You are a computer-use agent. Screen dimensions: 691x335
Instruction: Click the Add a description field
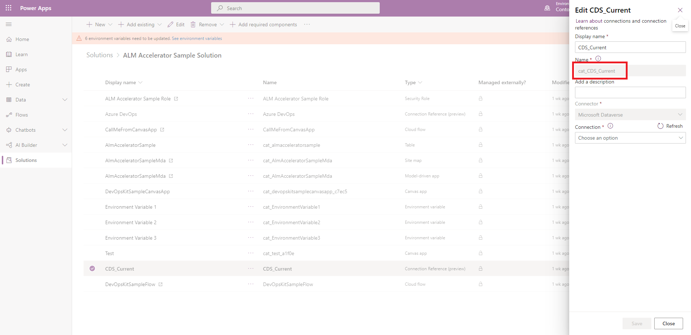tap(630, 92)
